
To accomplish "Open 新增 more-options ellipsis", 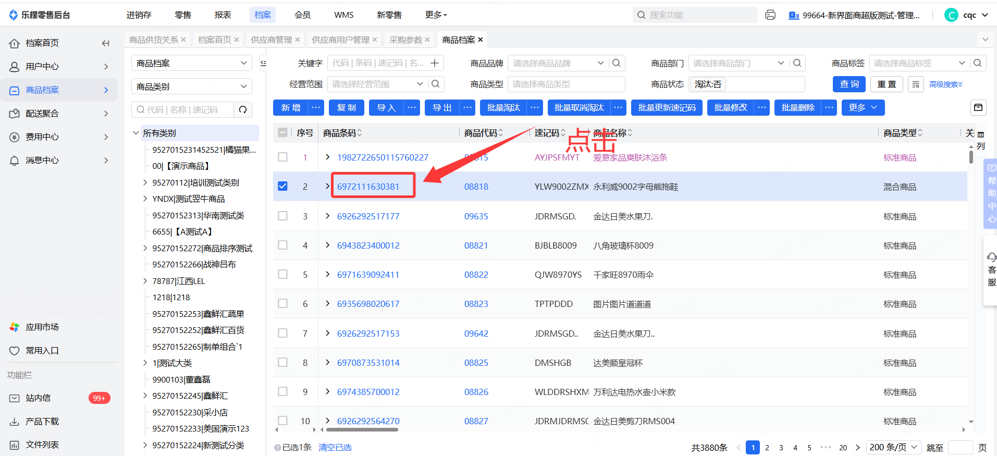I will coord(316,107).
